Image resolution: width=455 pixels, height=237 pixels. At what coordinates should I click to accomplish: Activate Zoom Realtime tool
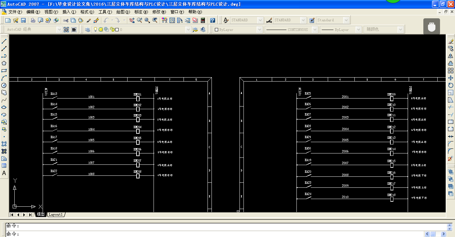click(x=140, y=20)
